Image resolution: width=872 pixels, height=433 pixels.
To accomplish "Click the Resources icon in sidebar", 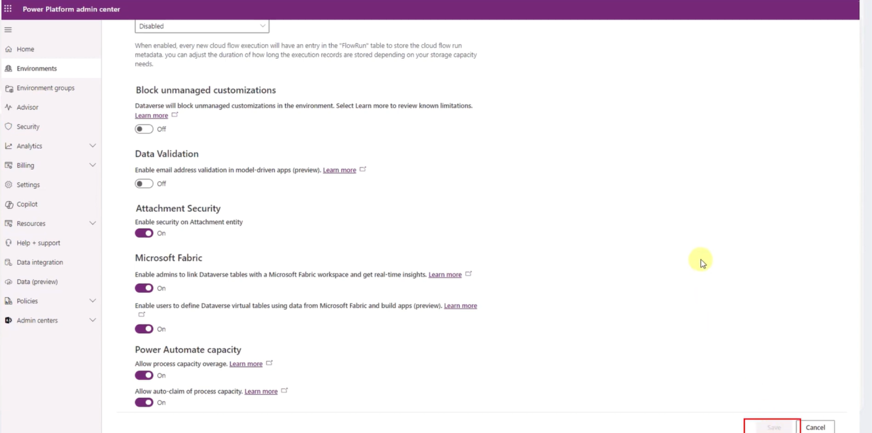I will pyautogui.click(x=9, y=224).
